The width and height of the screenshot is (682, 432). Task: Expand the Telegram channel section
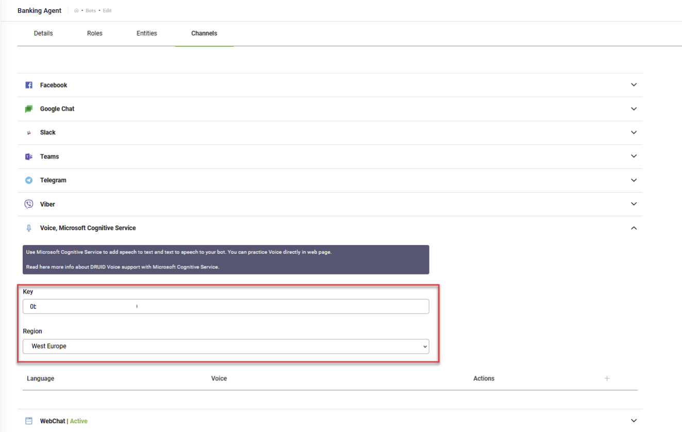click(634, 180)
